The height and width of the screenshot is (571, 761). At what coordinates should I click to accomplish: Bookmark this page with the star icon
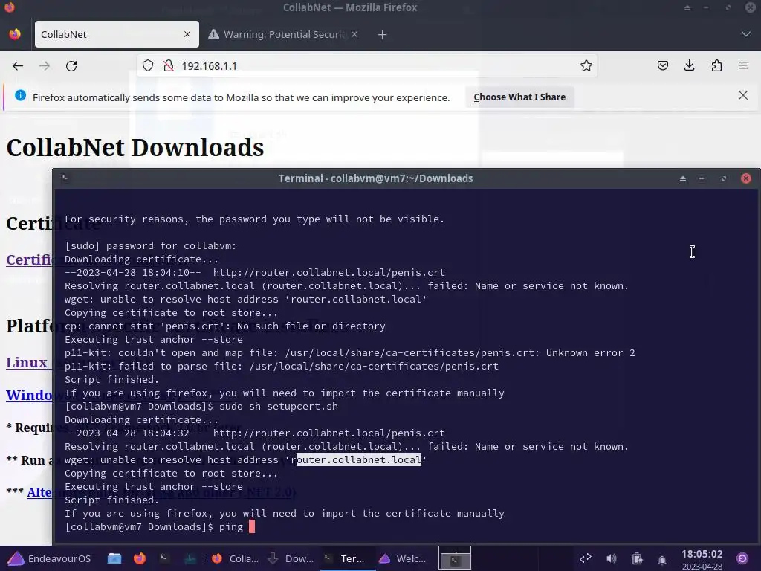click(x=586, y=66)
